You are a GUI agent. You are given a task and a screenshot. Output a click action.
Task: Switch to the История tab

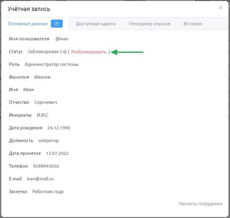point(192,24)
